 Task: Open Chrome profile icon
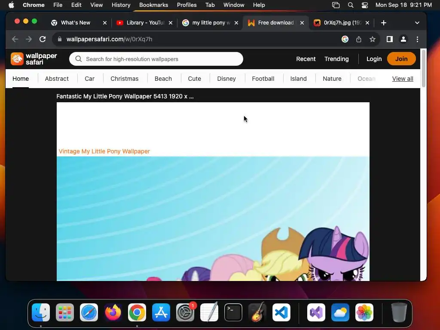pyautogui.click(x=403, y=39)
